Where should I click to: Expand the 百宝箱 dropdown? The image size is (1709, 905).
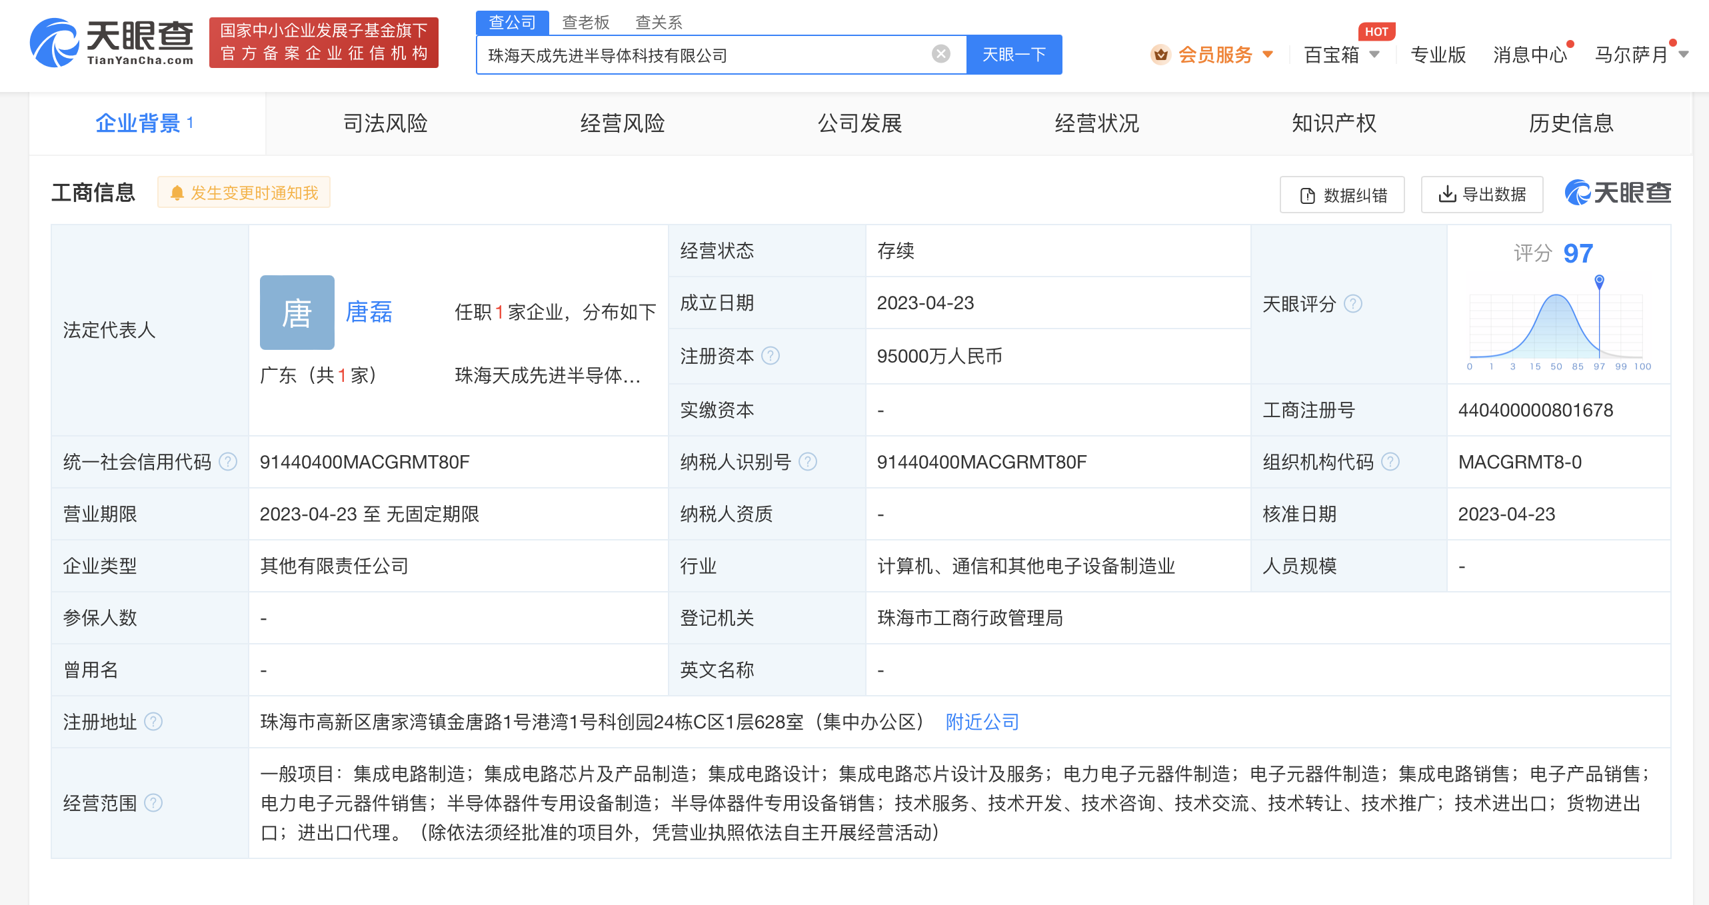point(1340,55)
